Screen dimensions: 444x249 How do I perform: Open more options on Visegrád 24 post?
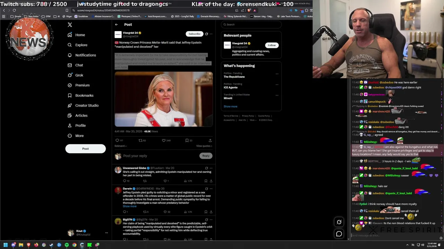(x=211, y=34)
